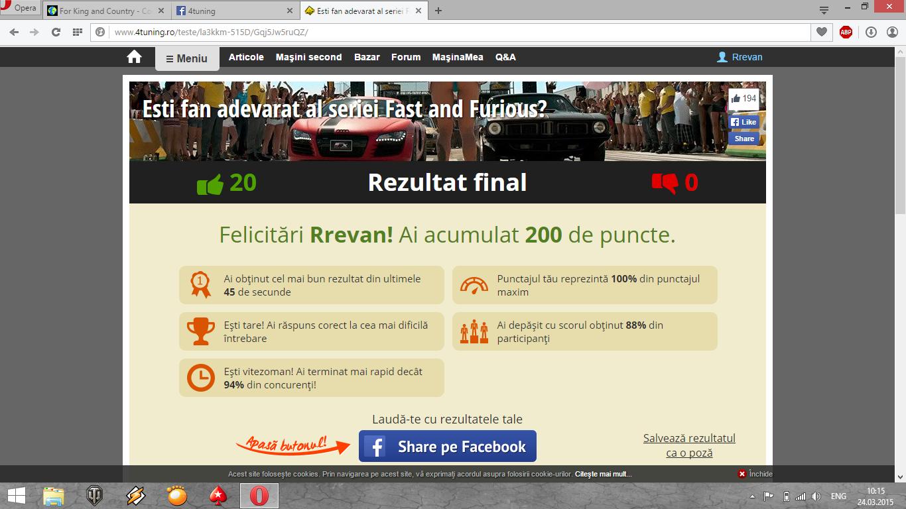The width and height of the screenshot is (906, 509).
Task: Click the green thumbs-up correct answers icon
Action: [x=210, y=183]
